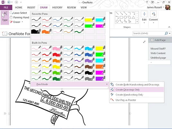Select the oval shape in Shapes gallery
Viewport: 172px width, 129px height.
point(125,17)
